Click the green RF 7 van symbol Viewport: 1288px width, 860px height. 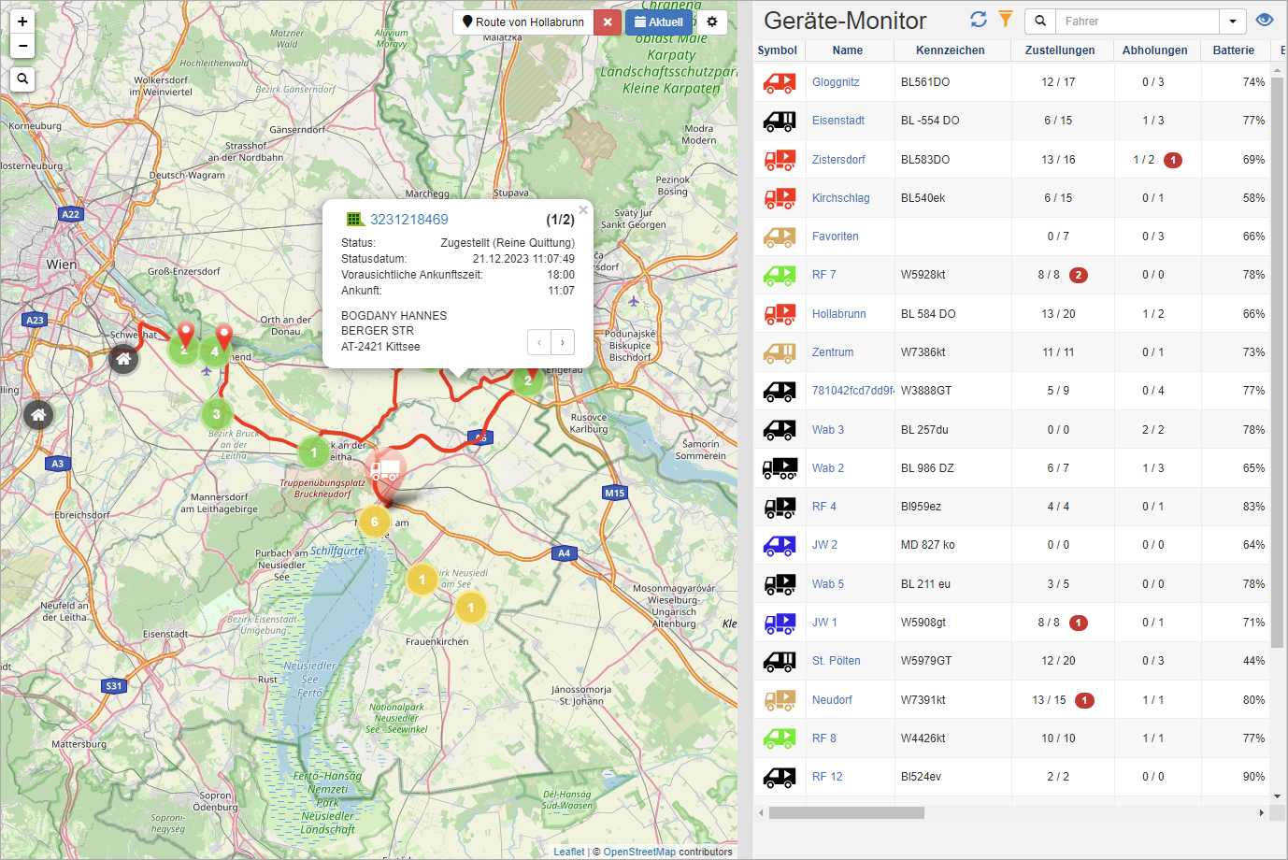780,275
